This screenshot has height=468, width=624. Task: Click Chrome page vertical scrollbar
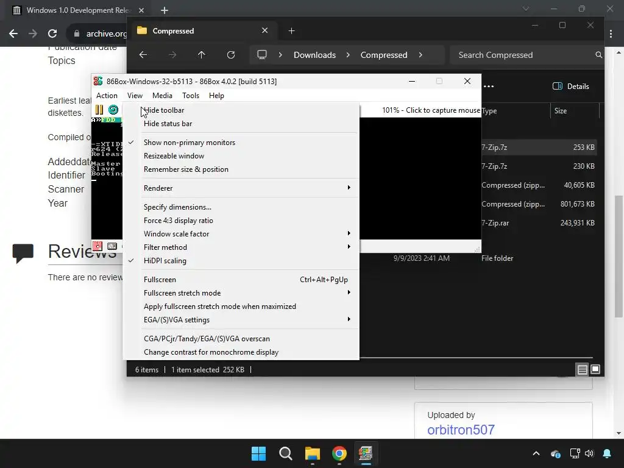point(619,257)
